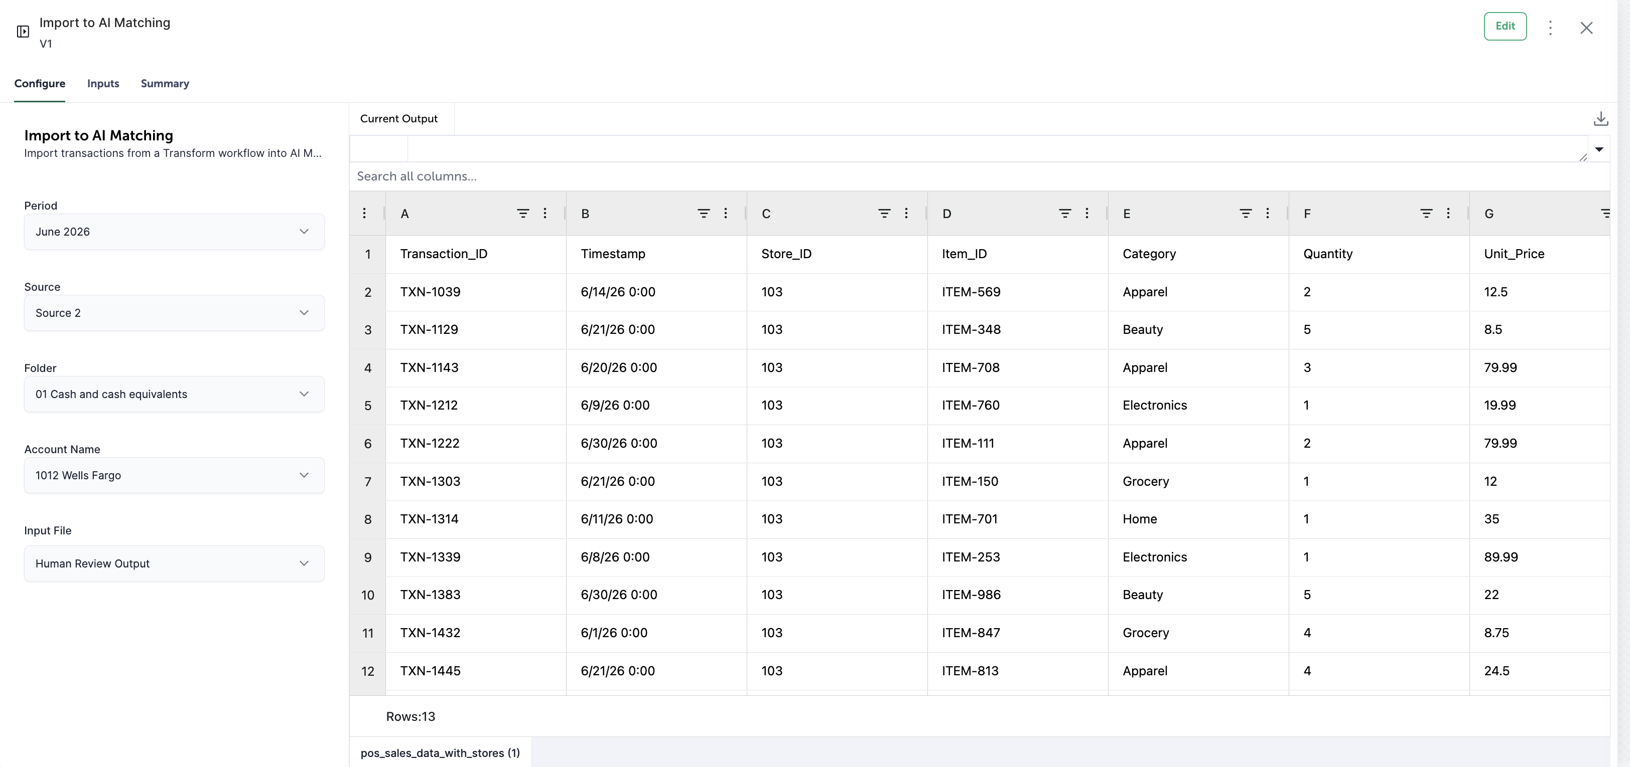Viewport: 1630px width, 767px height.
Task: Download the current output table
Action: (x=1600, y=119)
